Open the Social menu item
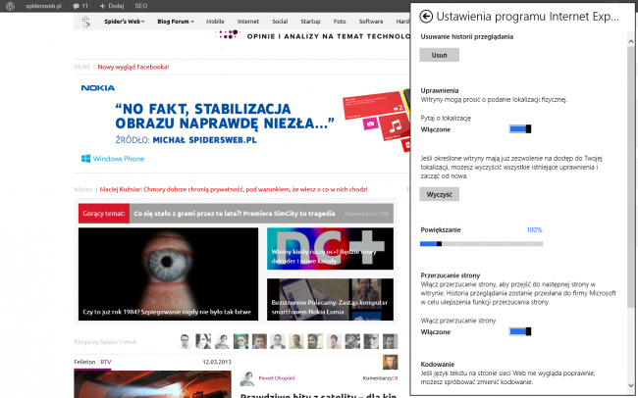The image size is (638, 398). coord(280,22)
